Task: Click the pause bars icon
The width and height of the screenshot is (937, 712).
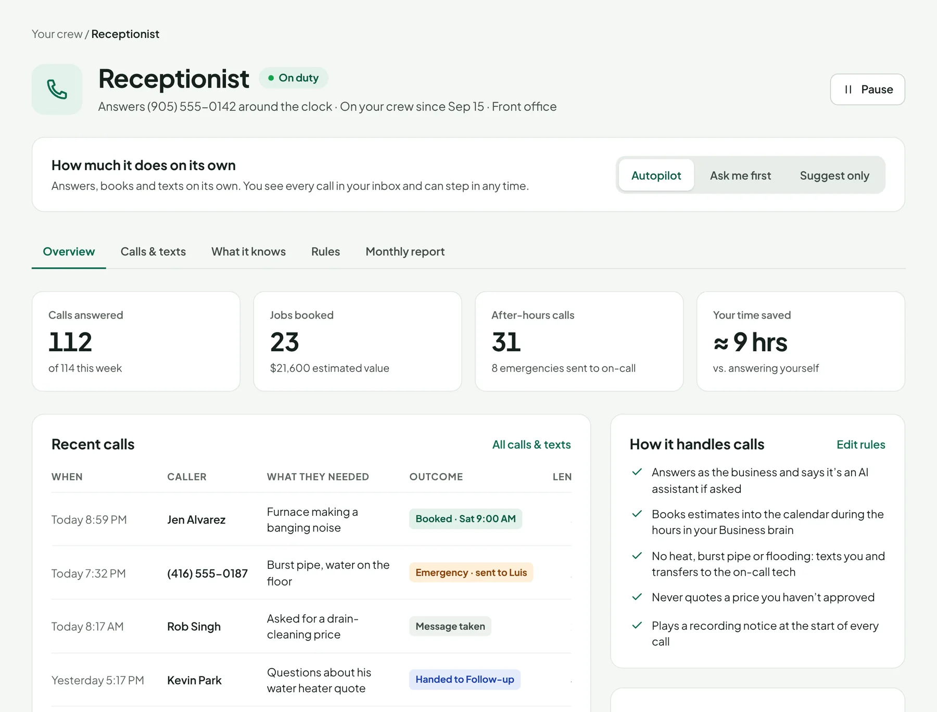Action: pos(849,90)
